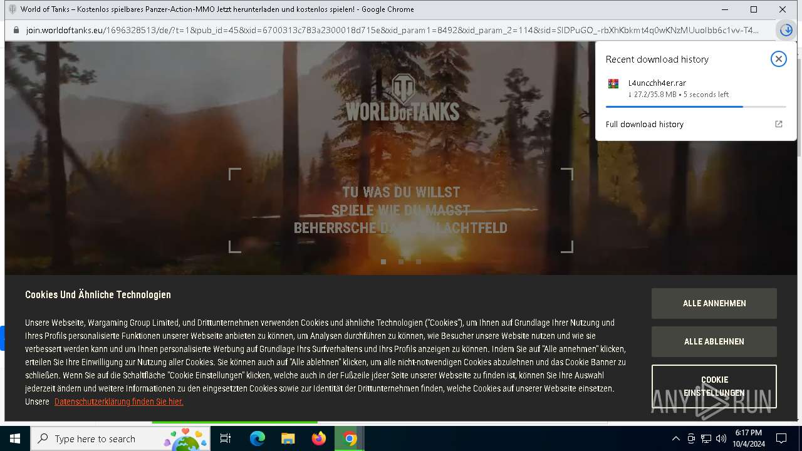Click the tray device icon left of network
The height and width of the screenshot is (451, 802).
[691, 438]
